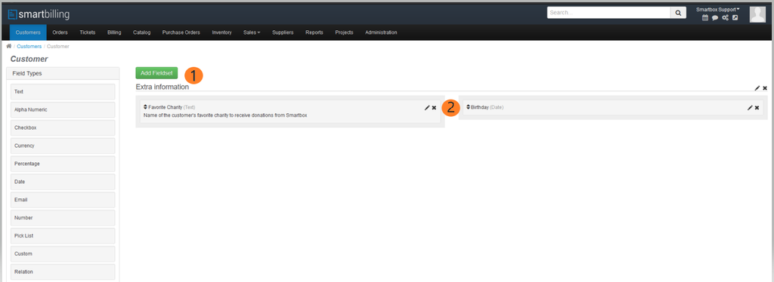This screenshot has width=774, height=282.
Task: Click the Birthday field label
Action: (x=479, y=107)
